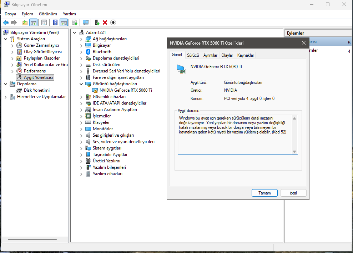Select NVIDIA GeForce RTX 5060 Ti device
Viewport: 353px width, 253px height.
(126, 90)
